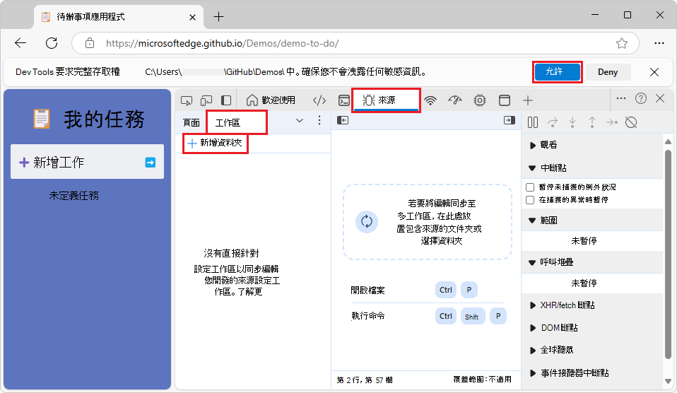The height and width of the screenshot is (393, 677).
Task: Click step over function icon
Action: pos(552,123)
